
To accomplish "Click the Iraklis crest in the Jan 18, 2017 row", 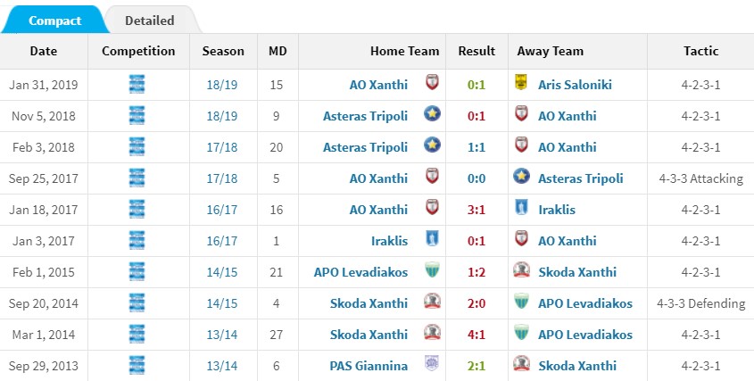I will coord(521,207).
